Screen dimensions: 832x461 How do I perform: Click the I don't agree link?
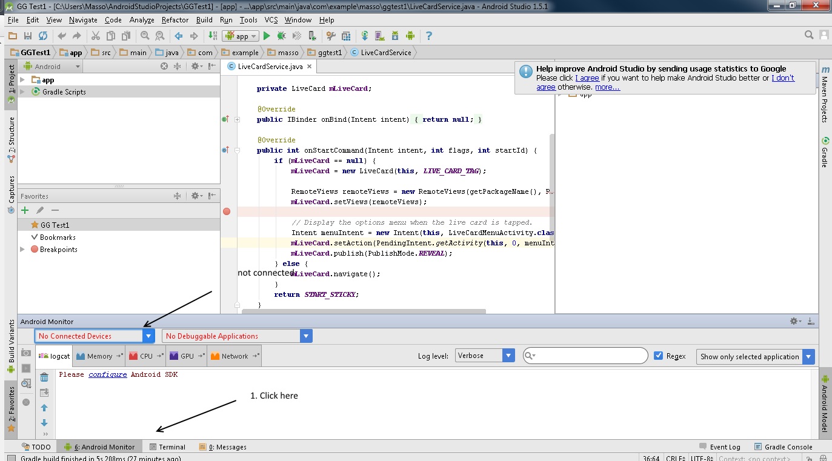click(665, 82)
